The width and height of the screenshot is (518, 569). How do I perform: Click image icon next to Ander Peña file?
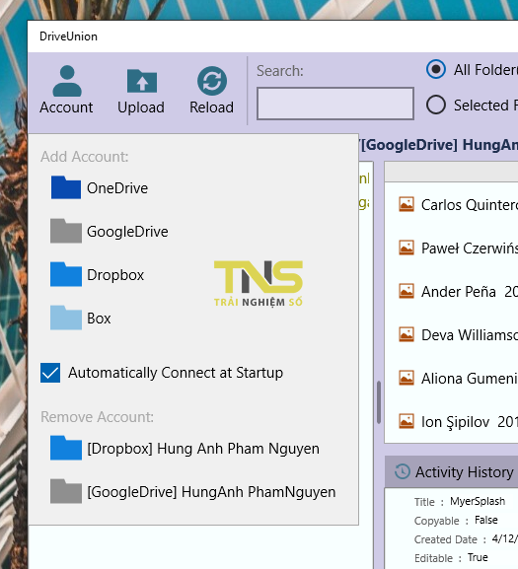click(407, 291)
